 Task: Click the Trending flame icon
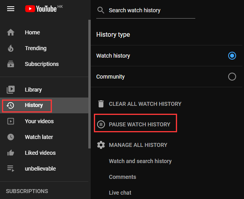pyautogui.click(x=11, y=48)
